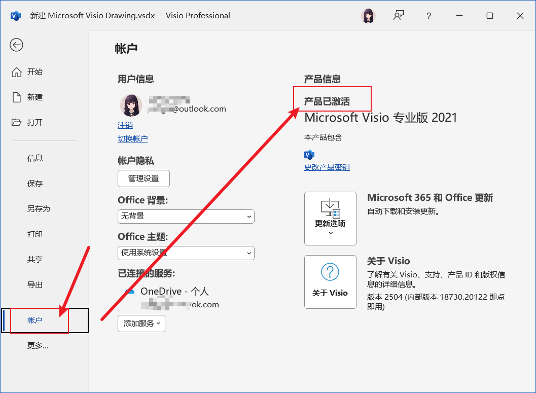
Task: Click the New document page icon
Action: 17,97
